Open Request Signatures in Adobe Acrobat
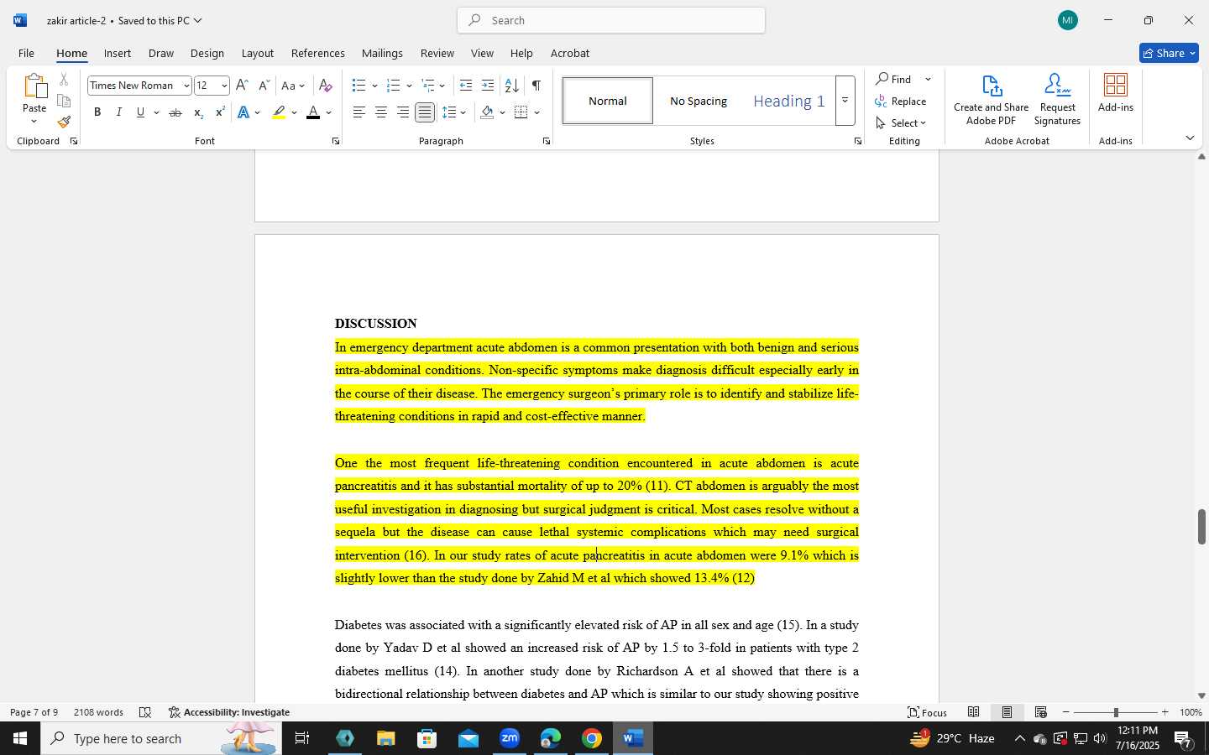The image size is (1209, 755). click(1057, 100)
